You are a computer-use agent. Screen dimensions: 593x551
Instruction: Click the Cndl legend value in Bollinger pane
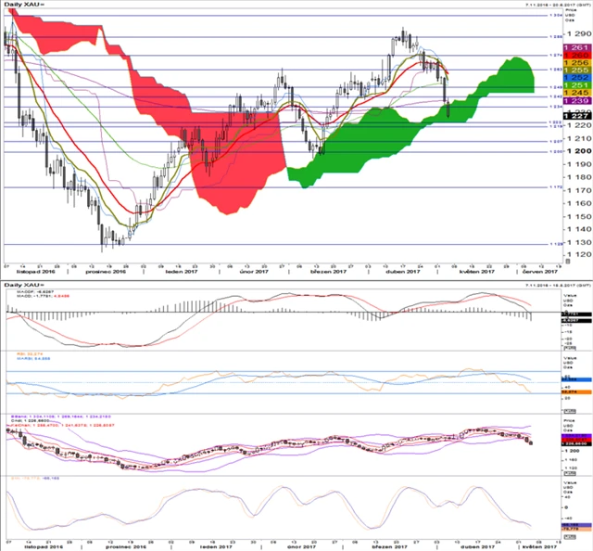pos(29,421)
